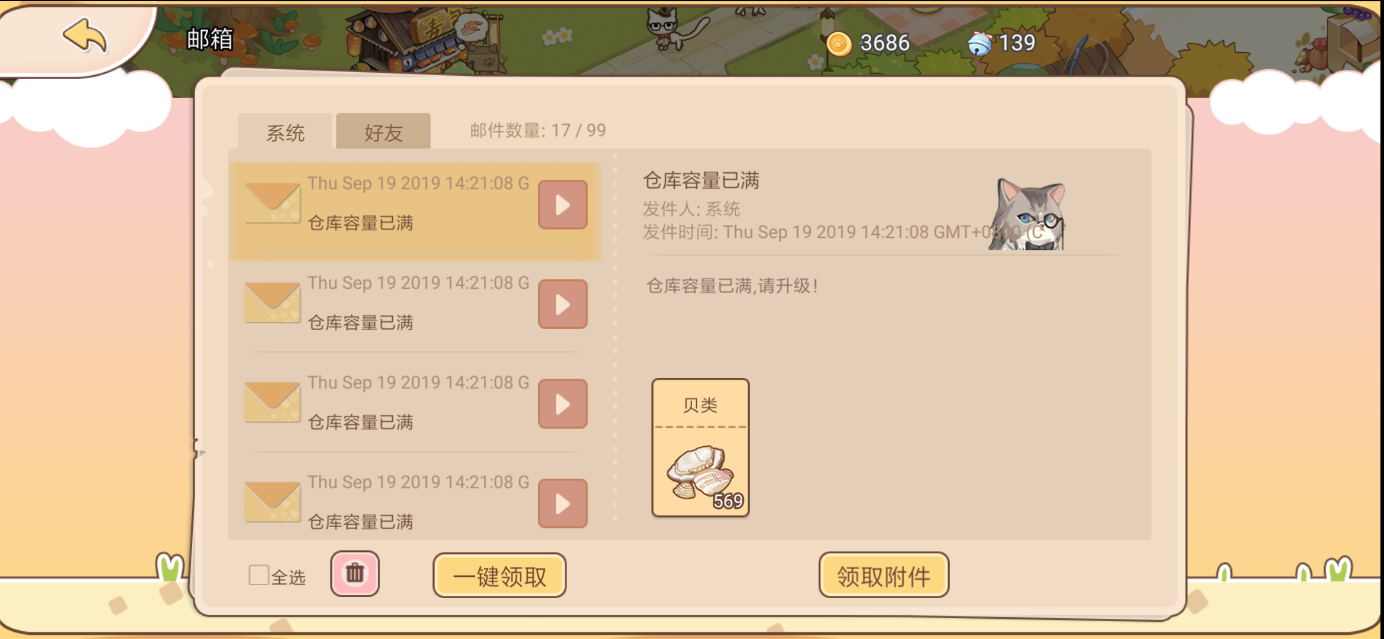
Task: Switch to the 好友 tab
Action: pyautogui.click(x=383, y=131)
